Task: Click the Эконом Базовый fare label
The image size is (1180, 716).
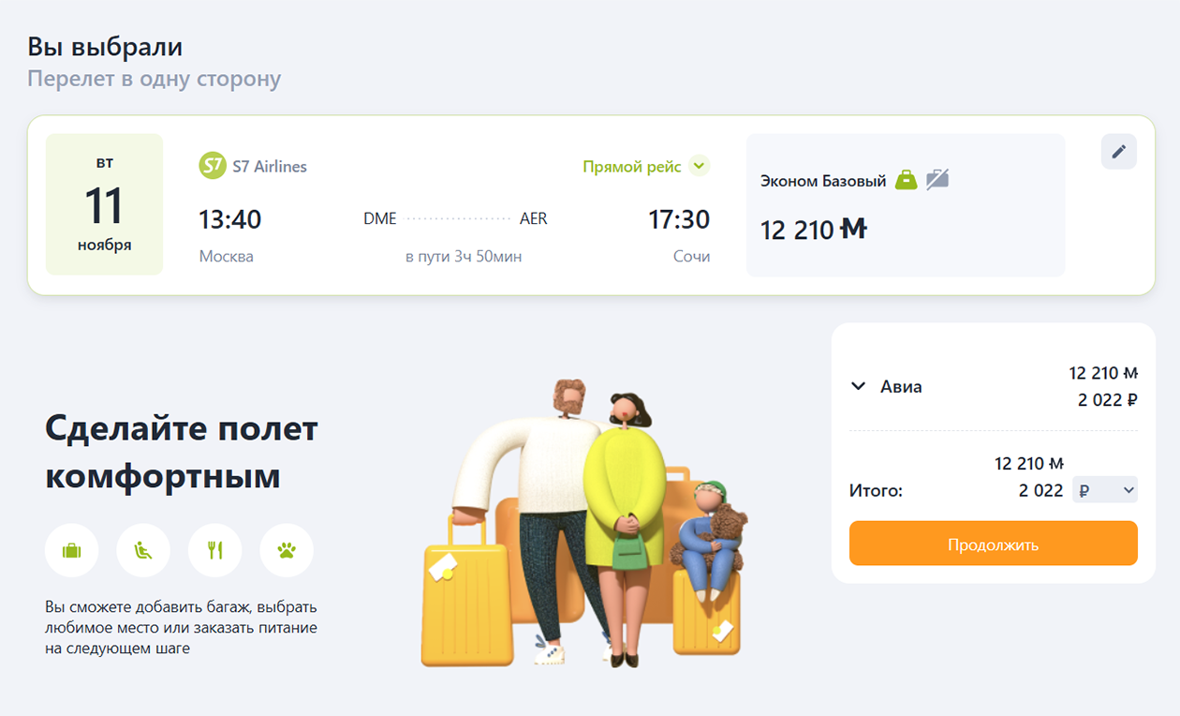Action: [823, 181]
